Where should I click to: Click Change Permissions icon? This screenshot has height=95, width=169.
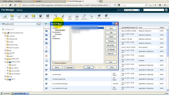85,17
